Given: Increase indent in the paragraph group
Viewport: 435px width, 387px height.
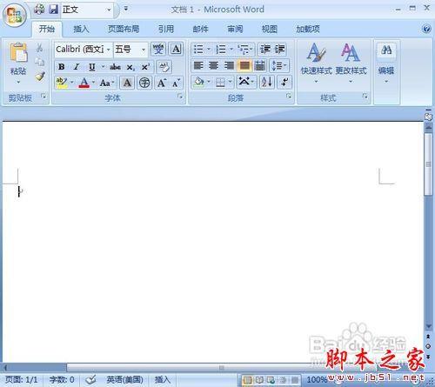Looking at the screenshot, I should coord(280,49).
